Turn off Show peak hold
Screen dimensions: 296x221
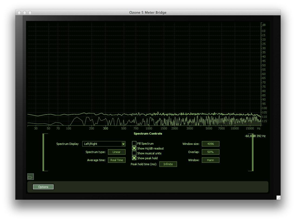coord(134,158)
